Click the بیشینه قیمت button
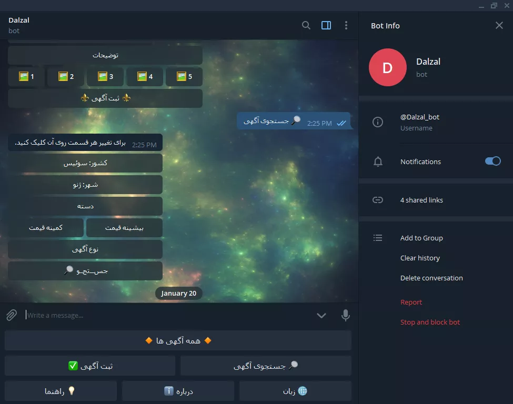This screenshot has height=404, width=513. tap(124, 228)
